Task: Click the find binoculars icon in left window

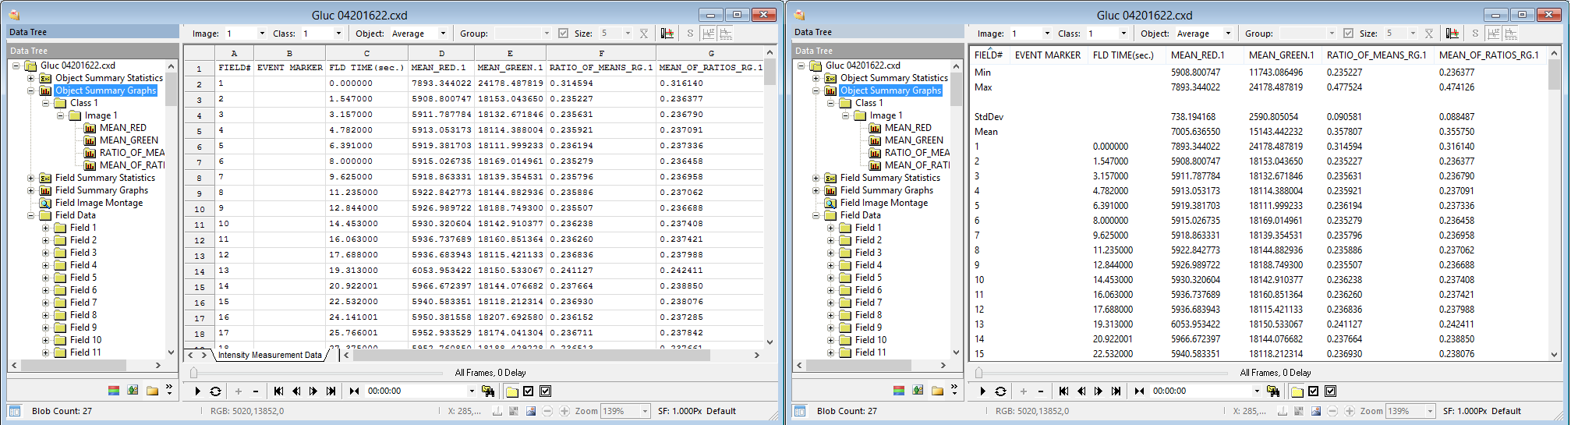Action: pyautogui.click(x=488, y=391)
